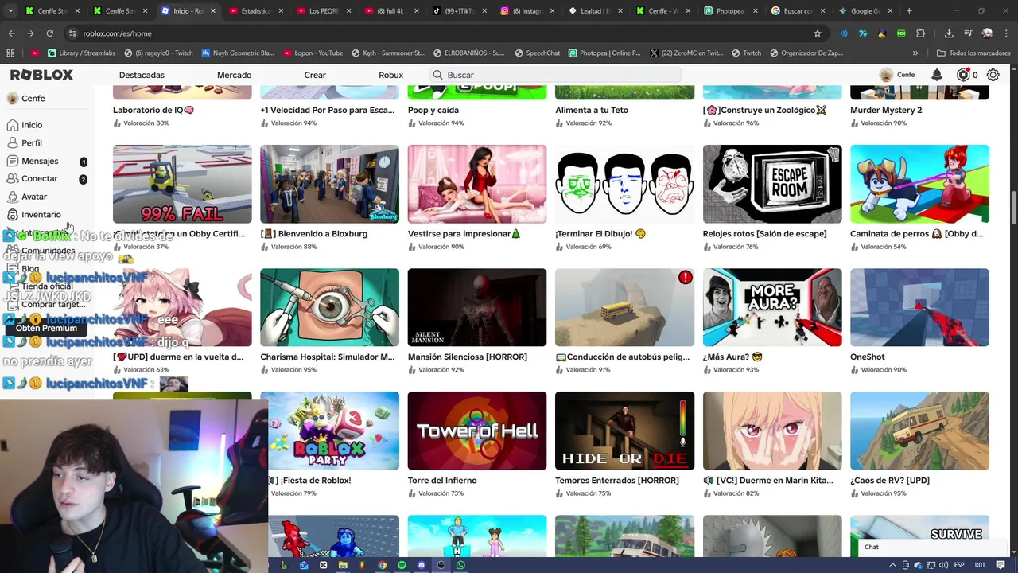
Task: Open the MORE AURA game thumbnail
Action: coord(772,307)
